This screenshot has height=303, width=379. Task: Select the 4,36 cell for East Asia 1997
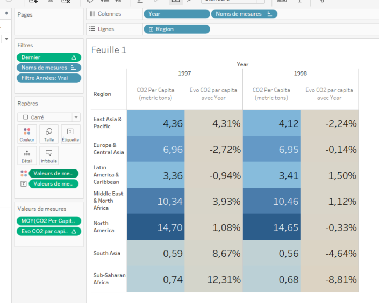pyautogui.click(x=156, y=123)
